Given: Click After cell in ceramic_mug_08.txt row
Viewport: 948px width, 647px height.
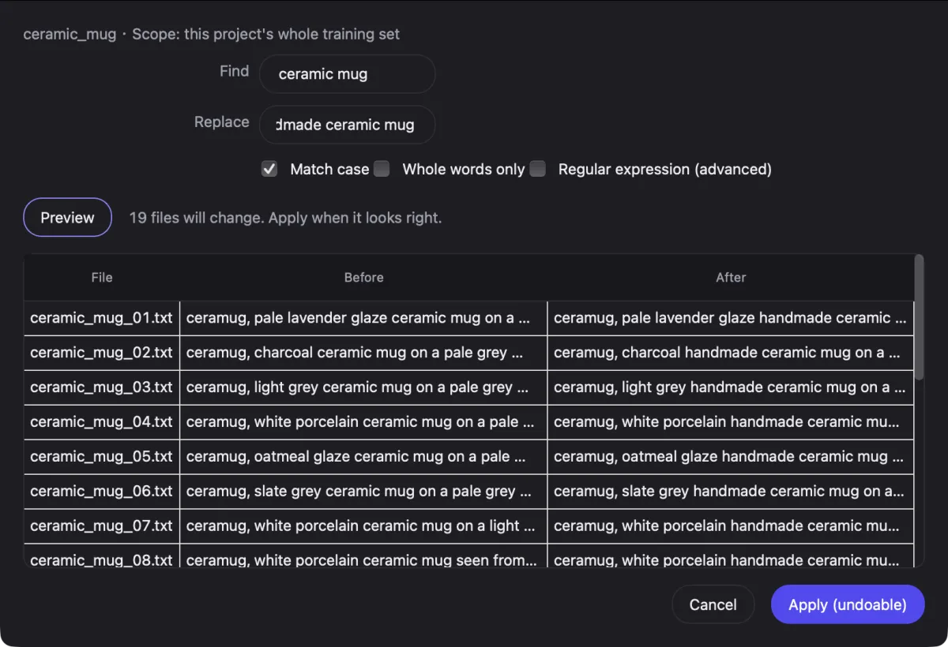Looking at the screenshot, I should pos(731,556).
